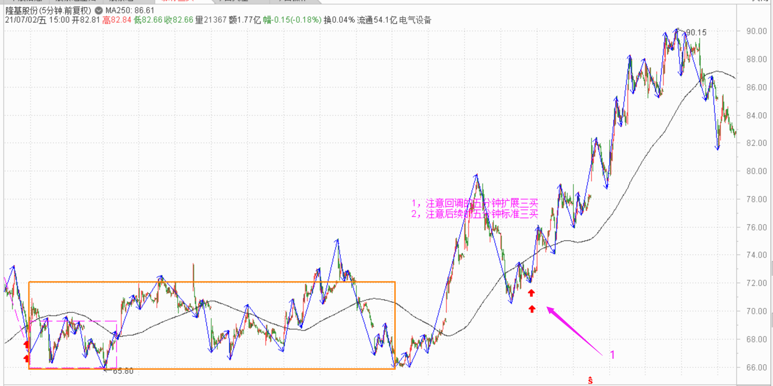Screen dimensions: 773x386
Task: Select the upper red arrow at far left
Action: pyautogui.click(x=26, y=344)
